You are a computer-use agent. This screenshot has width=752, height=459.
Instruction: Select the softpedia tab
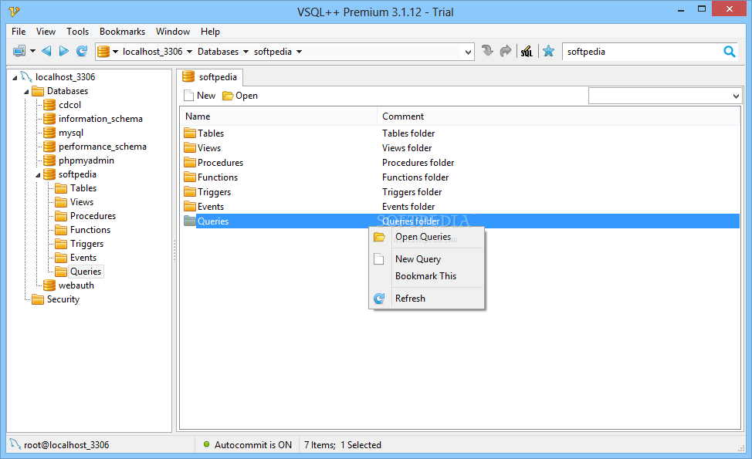pos(210,77)
